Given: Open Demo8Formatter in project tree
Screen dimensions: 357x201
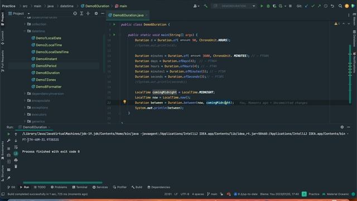Looking at the screenshot, I should 49,87.
